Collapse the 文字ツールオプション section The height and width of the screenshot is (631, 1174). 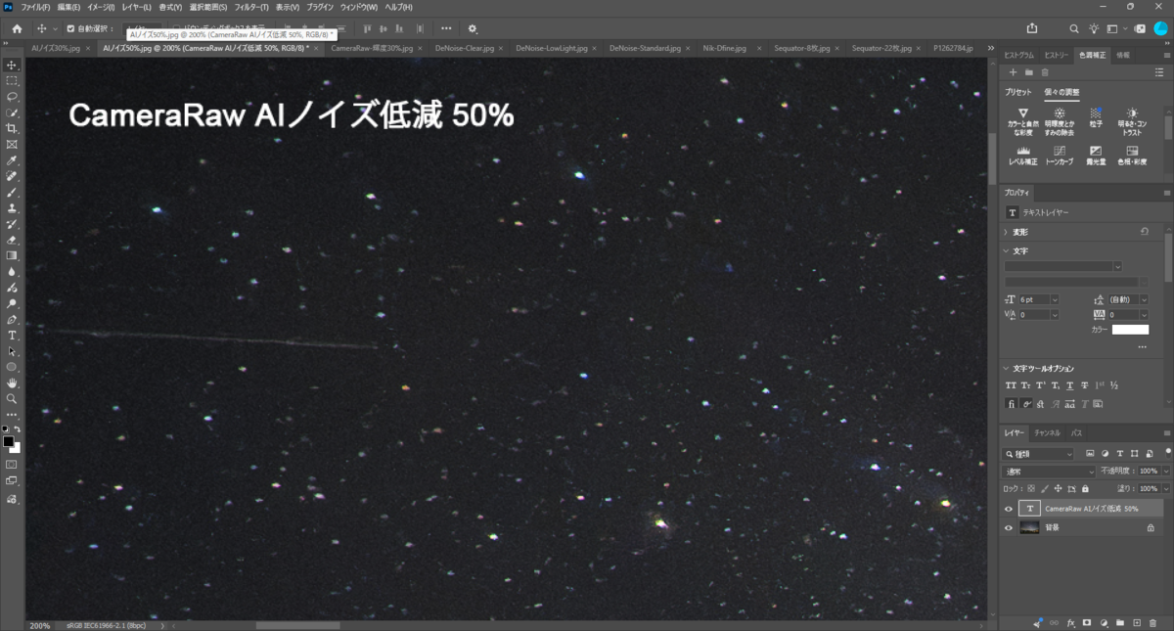coord(1007,369)
